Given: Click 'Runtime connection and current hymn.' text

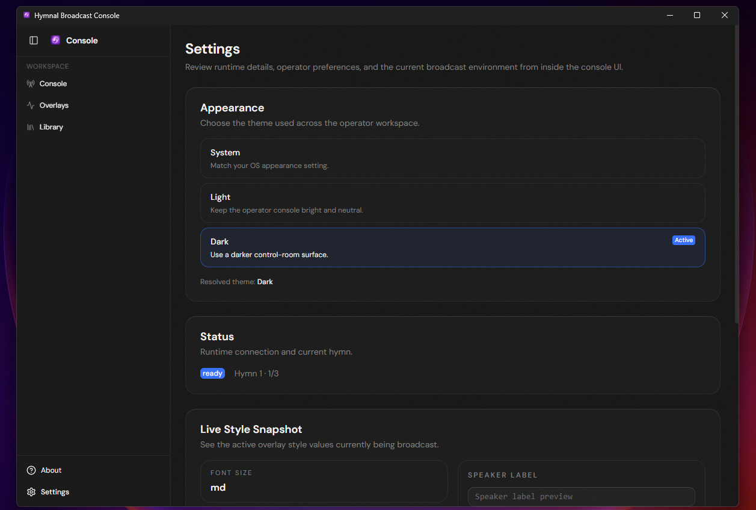Looking at the screenshot, I should click(276, 352).
